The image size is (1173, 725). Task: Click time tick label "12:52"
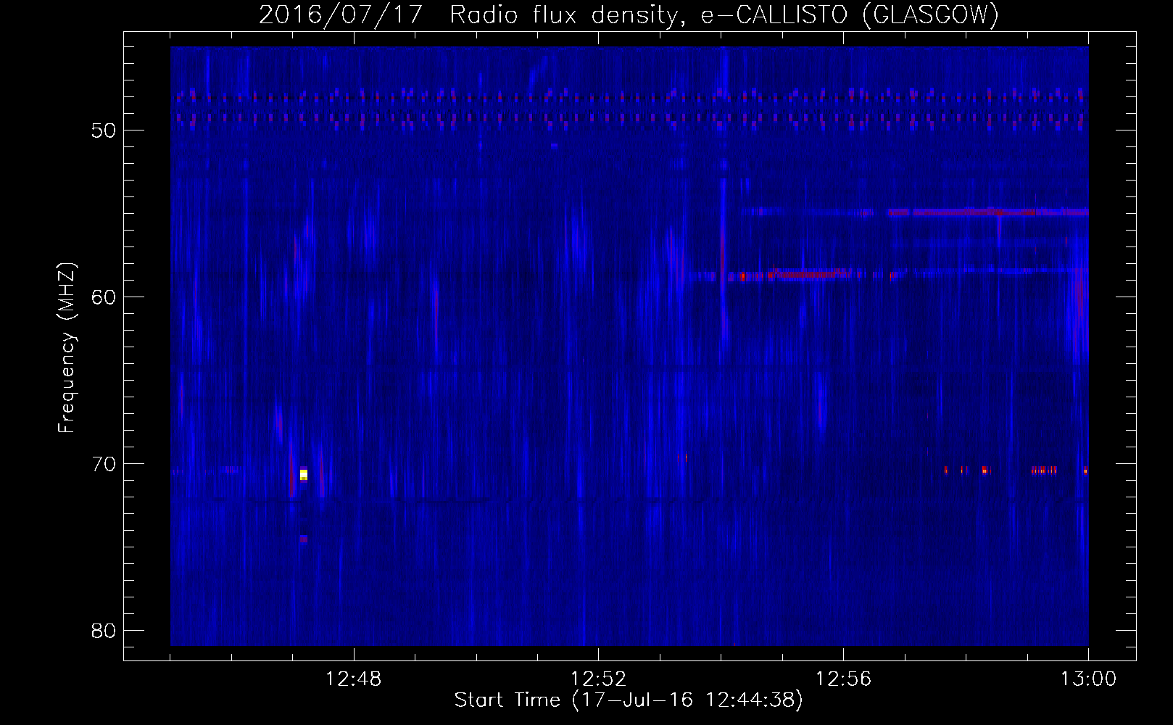(598, 679)
